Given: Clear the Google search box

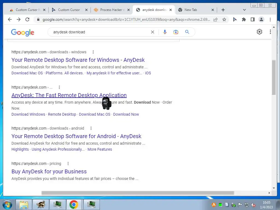Looking at the screenshot, I should [153, 32].
